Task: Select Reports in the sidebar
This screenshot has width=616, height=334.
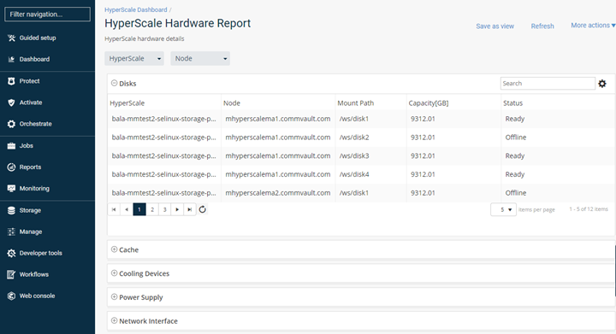Action: click(30, 167)
